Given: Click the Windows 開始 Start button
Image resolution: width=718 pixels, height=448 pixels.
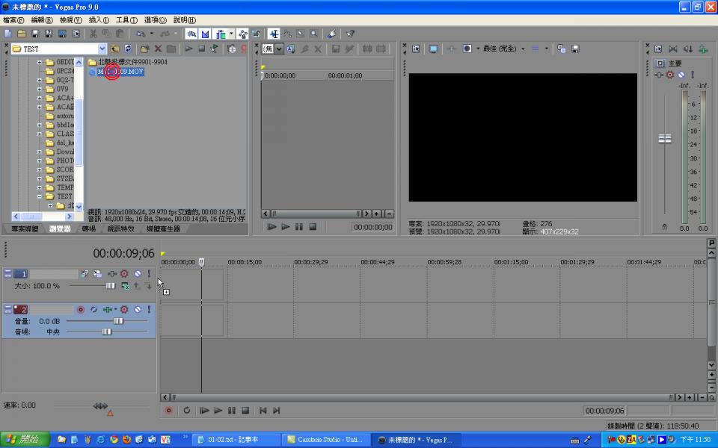Looking at the screenshot, I should click(x=25, y=440).
